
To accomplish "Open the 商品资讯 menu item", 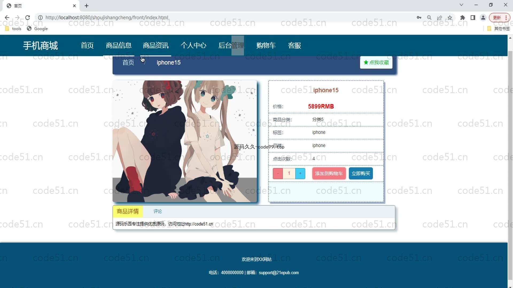I will pos(156,46).
